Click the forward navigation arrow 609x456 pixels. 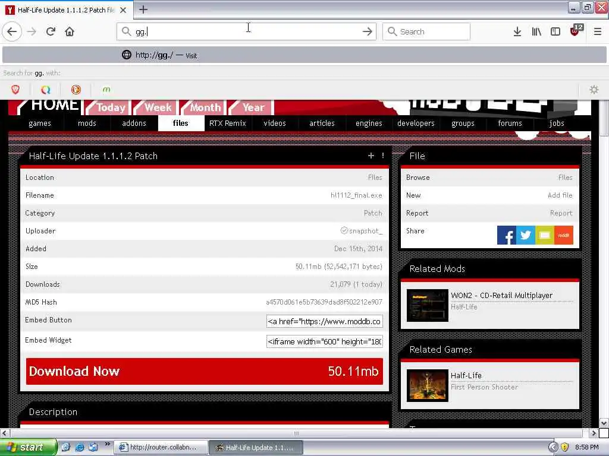coord(32,31)
